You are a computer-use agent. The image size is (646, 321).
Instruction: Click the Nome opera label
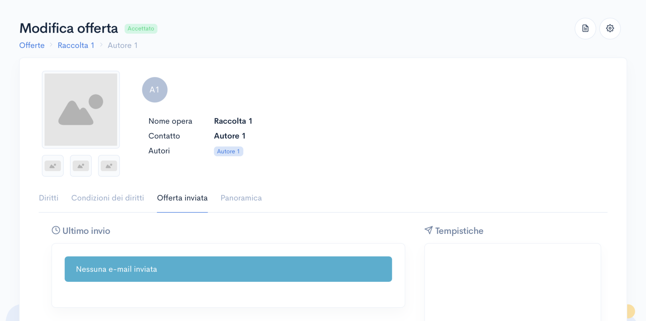[x=170, y=121]
